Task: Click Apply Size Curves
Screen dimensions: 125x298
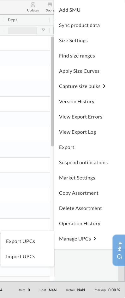Action: (79, 71)
